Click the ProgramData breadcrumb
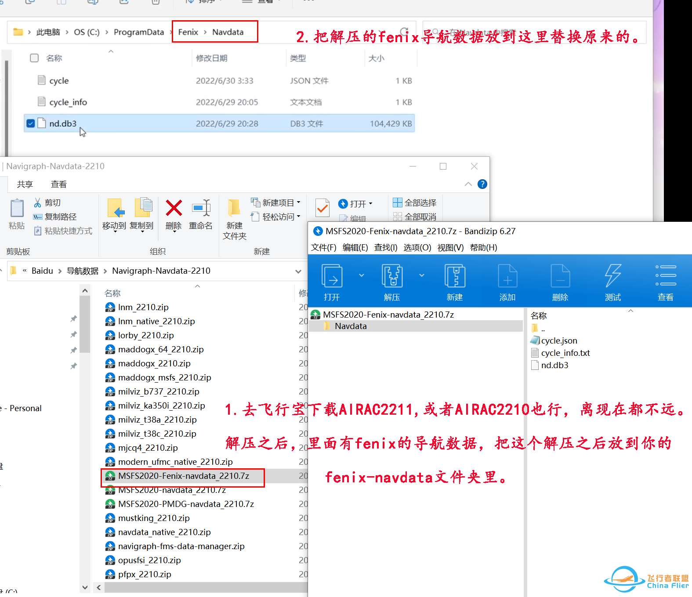692x597 pixels. (x=139, y=32)
